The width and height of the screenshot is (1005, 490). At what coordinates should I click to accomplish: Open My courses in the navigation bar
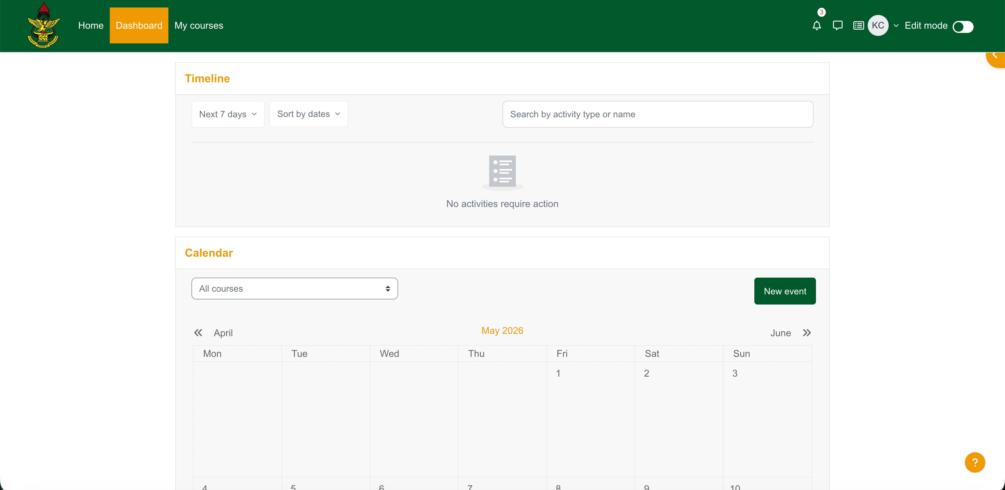[199, 26]
